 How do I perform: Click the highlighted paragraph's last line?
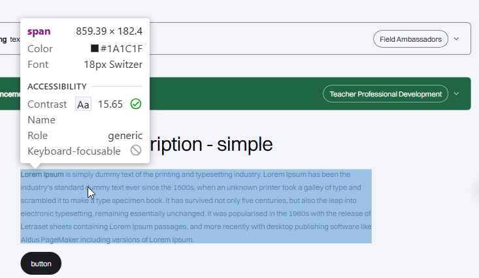(107, 239)
